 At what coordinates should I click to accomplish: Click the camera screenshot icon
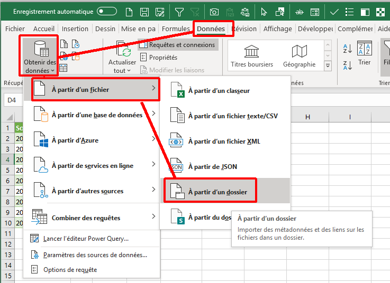coord(214,11)
